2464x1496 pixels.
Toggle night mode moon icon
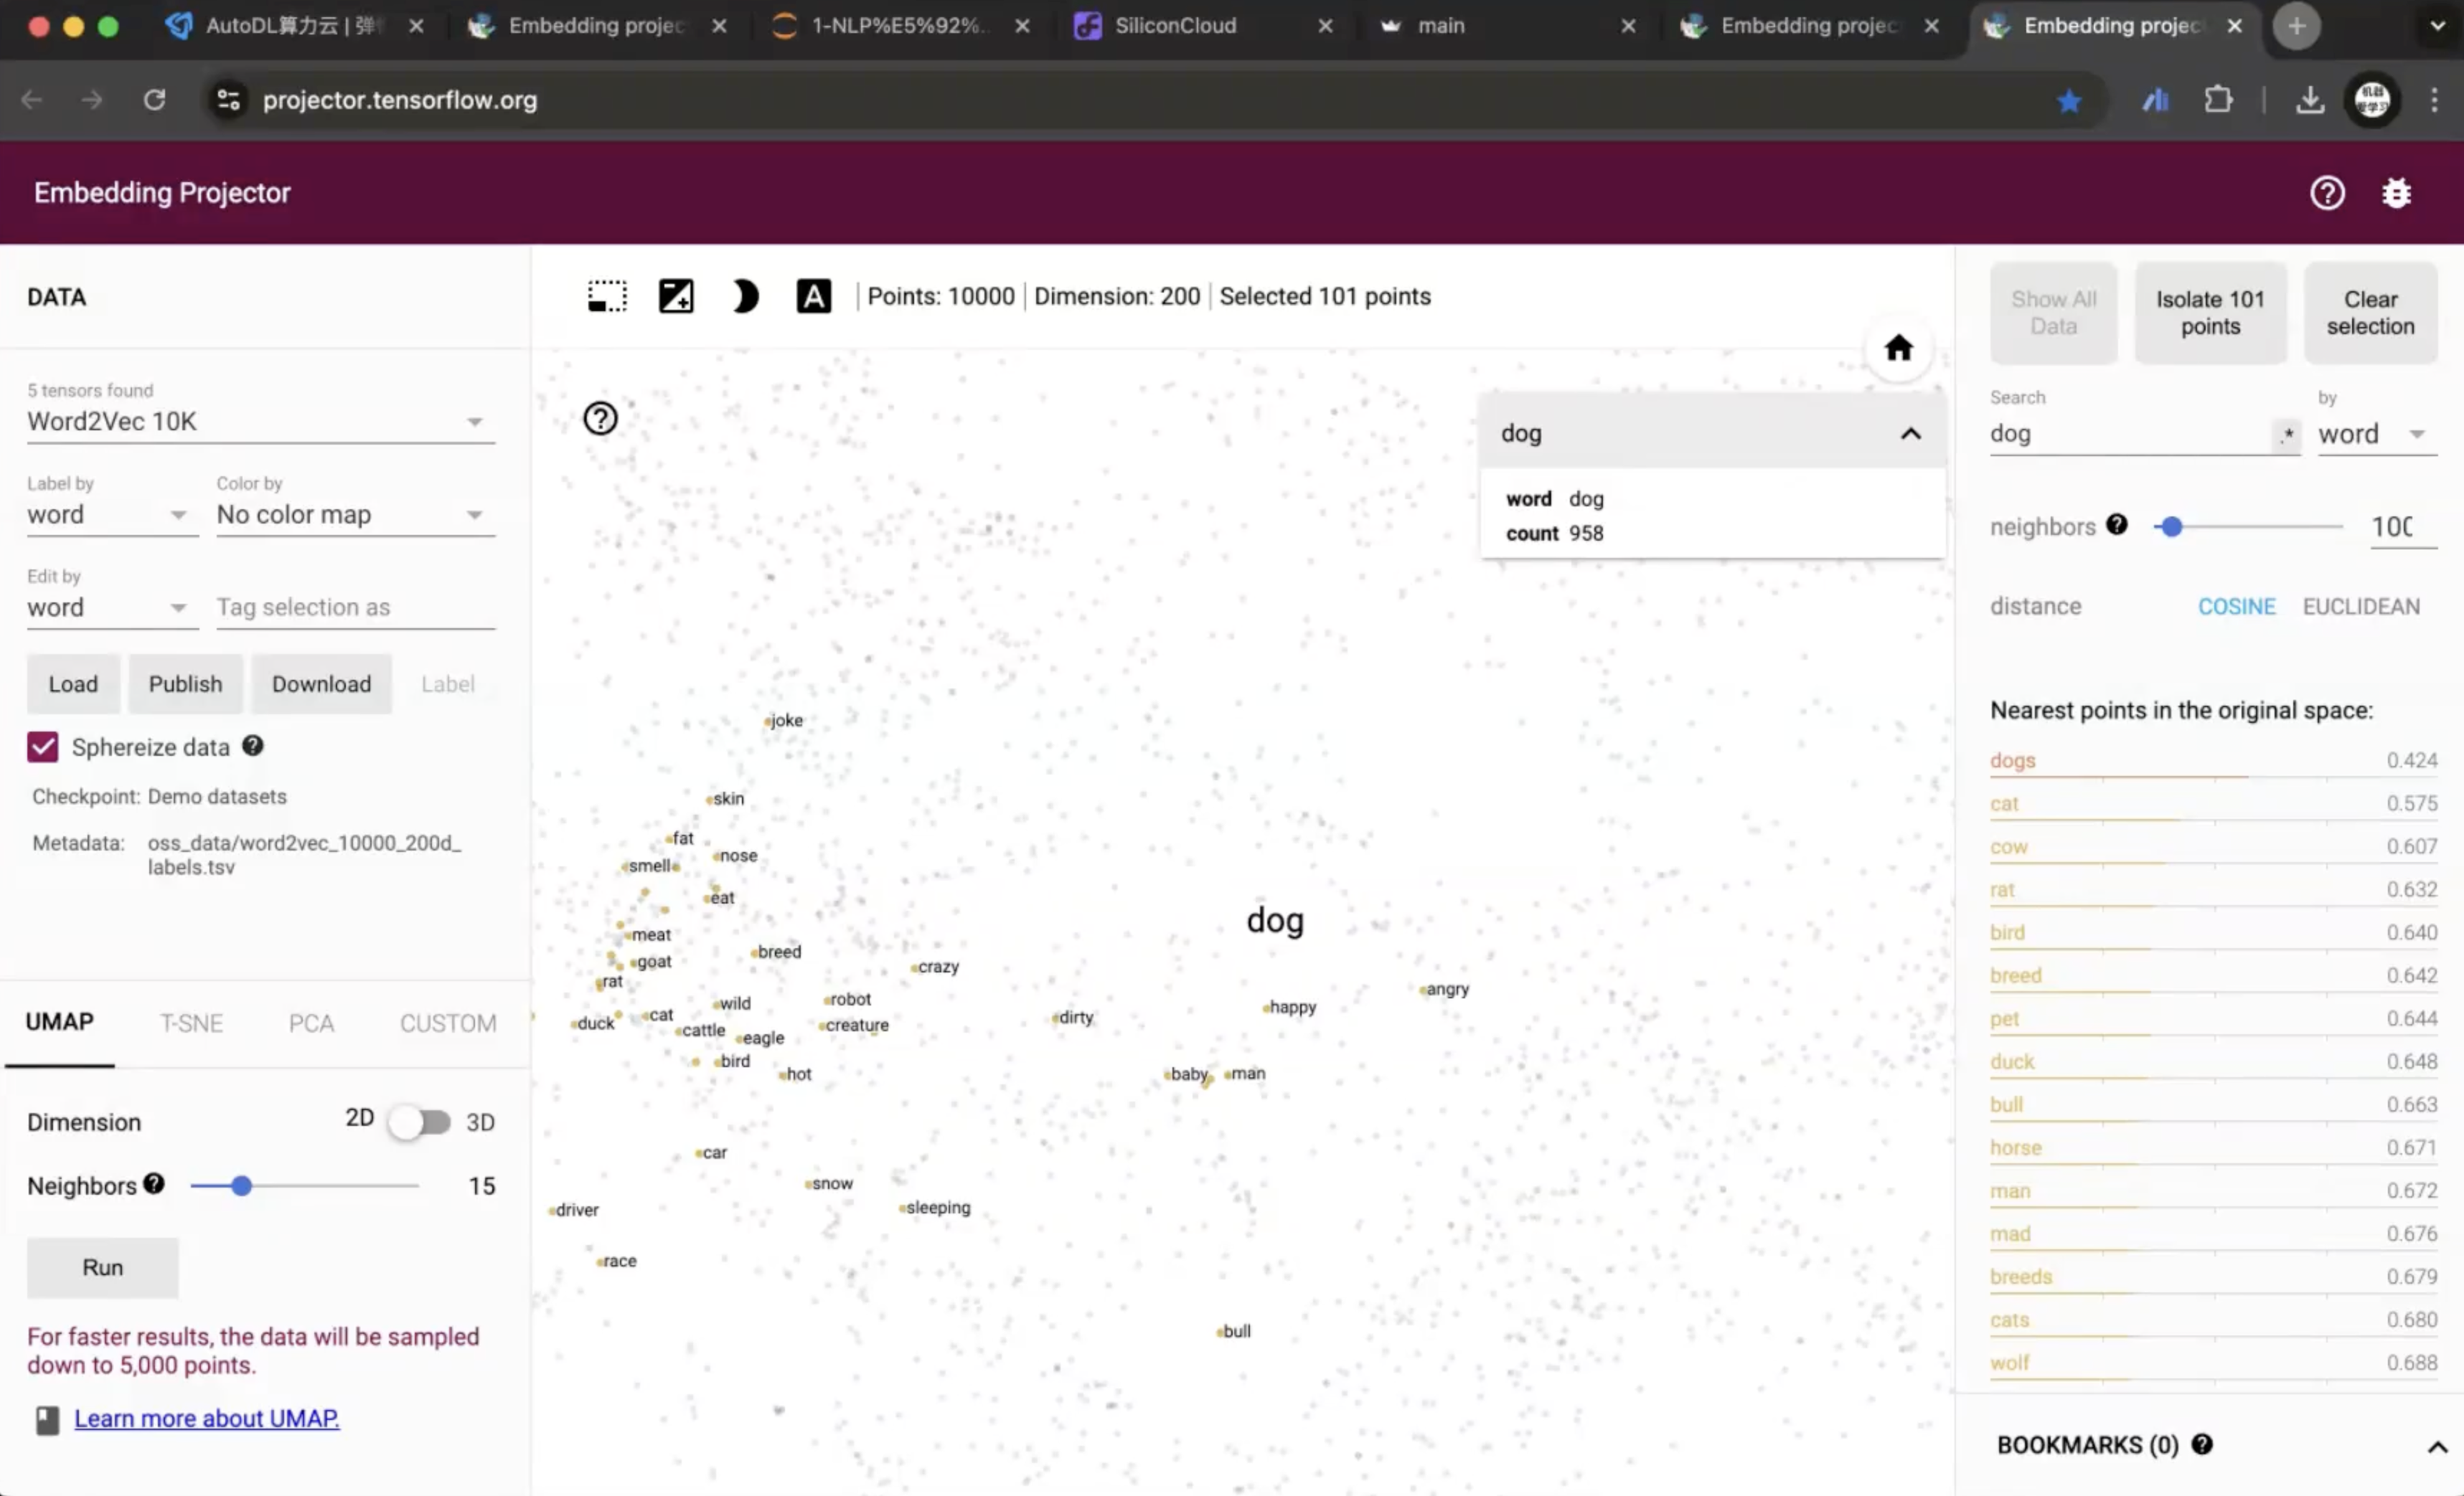pyautogui.click(x=745, y=297)
